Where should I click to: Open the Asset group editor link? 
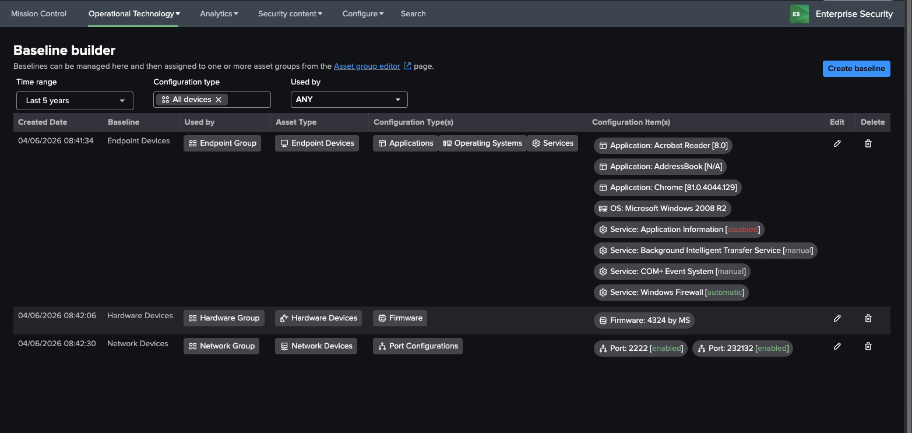[367, 66]
